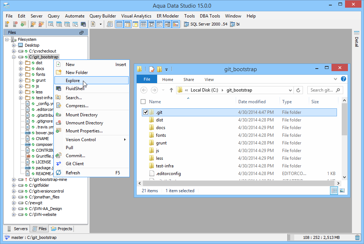Click the Connect plug toolbar icon
The width and height of the screenshot is (364, 244).
click(33, 24)
